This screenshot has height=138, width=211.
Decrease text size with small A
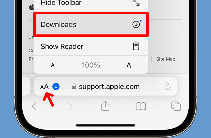click(x=53, y=65)
